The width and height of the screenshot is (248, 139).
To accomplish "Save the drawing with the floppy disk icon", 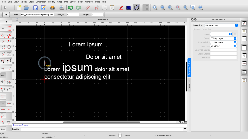I will (x=35, y=8).
